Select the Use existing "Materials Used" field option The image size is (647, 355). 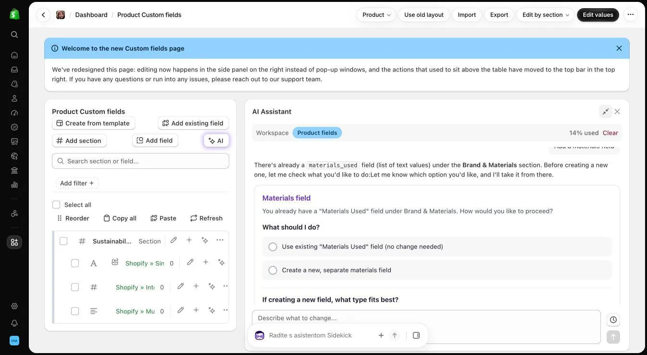tap(437, 247)
